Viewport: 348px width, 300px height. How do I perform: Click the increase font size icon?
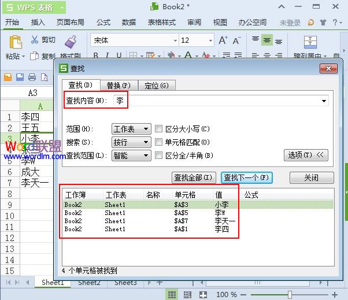click(222, 40)
